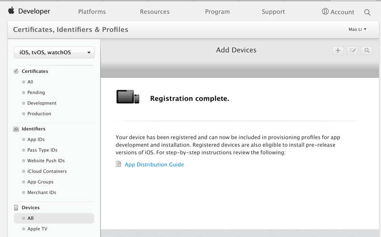Viewport: 381px width, 237px height.
Task: Click the add device plus icon
Action: (x=338, y=50)
